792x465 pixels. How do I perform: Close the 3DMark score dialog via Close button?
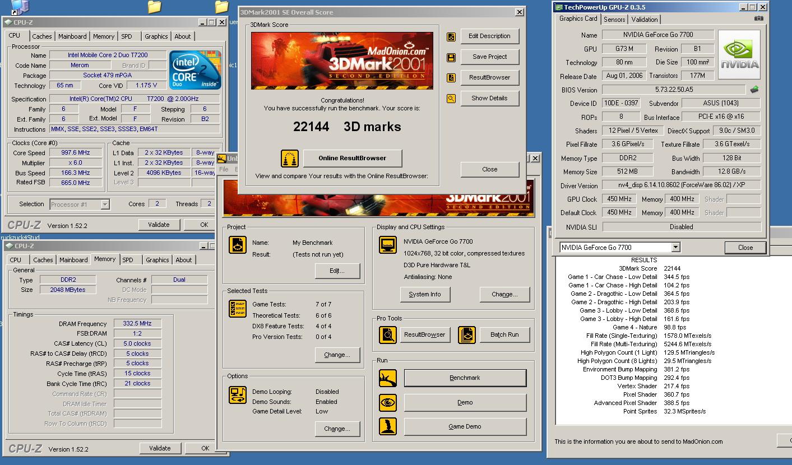(x=489, y=169)
